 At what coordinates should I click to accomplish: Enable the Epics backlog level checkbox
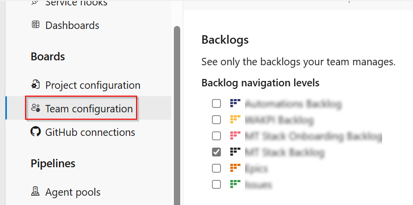217,168
